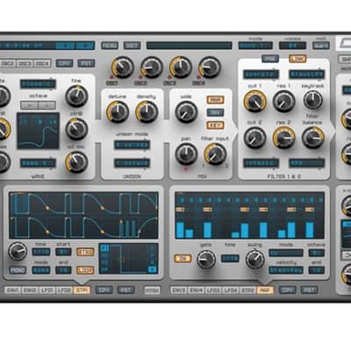Toggle the OSC3 mute LED
The image size is (351, 351).
tap(169, 77)
